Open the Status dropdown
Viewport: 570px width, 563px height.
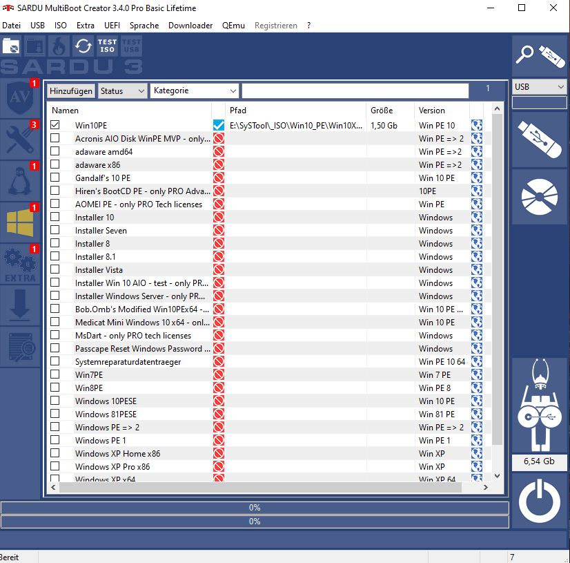(x=122, y=91)
